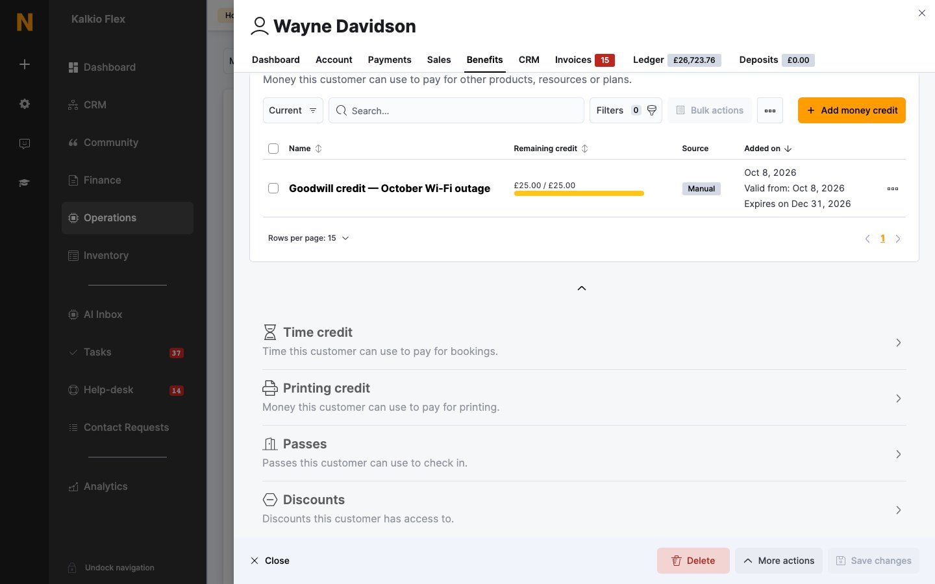This screenshot has height=584, width=935.
Task: Check the Goodwill credit row checkbox
Action: (273, 188)
